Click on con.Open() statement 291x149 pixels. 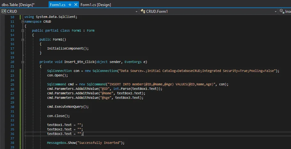tap(58, 75)
